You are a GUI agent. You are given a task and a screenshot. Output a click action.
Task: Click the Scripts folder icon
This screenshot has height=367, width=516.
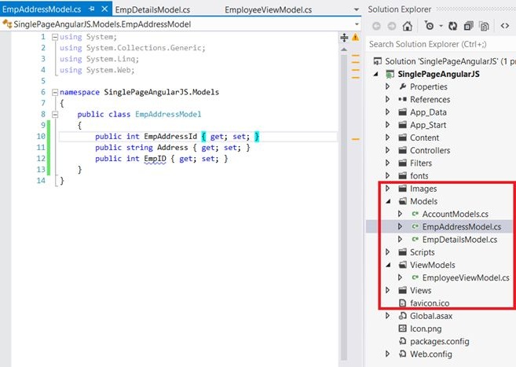coord(402,252)
